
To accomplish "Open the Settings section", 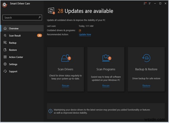I will point(22,64).
